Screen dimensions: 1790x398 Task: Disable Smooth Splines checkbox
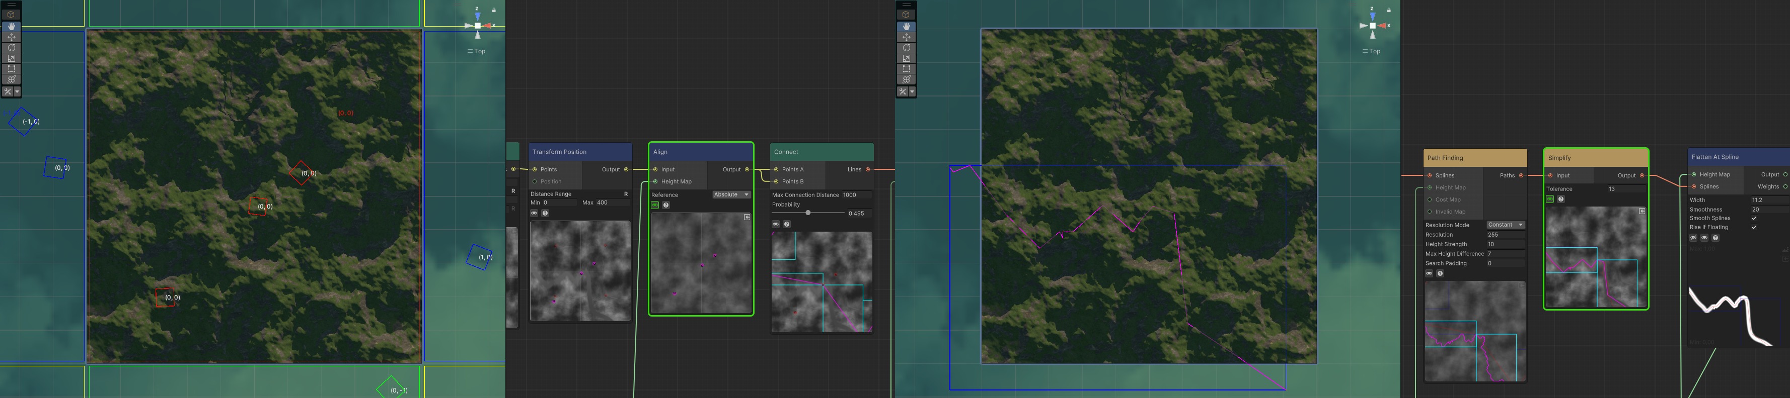click(x=1754, y=219)
